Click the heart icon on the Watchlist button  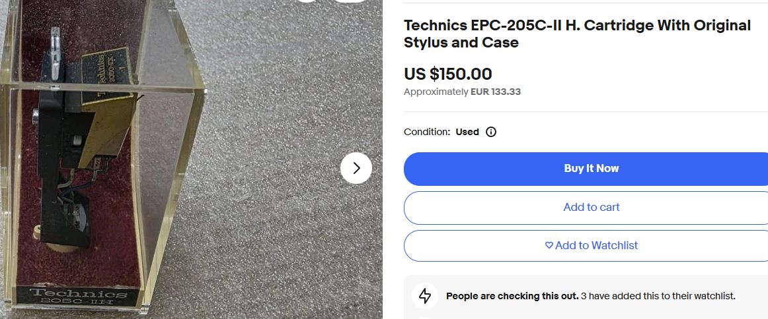[549, 245]
